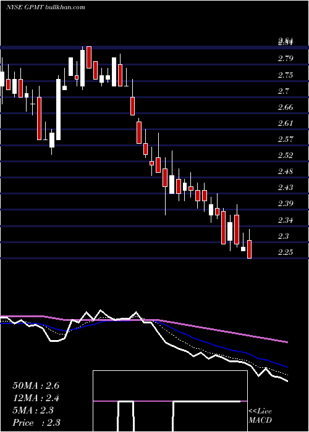Click the 2.66 price axis label
This screenshot has height=432, width=309.
point(286,107)
